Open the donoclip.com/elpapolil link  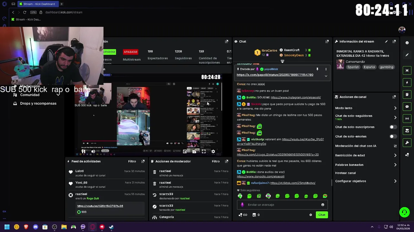[x=261, y=177]
